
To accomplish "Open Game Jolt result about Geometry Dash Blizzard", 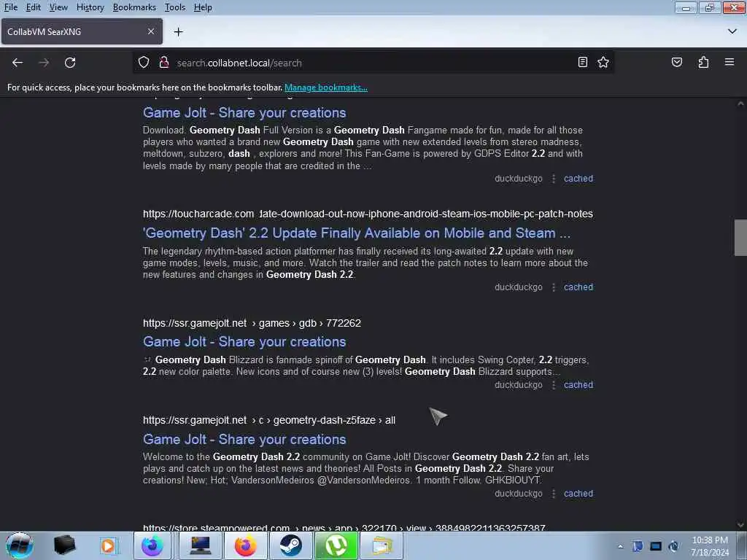I will click(x=244, y=342).
